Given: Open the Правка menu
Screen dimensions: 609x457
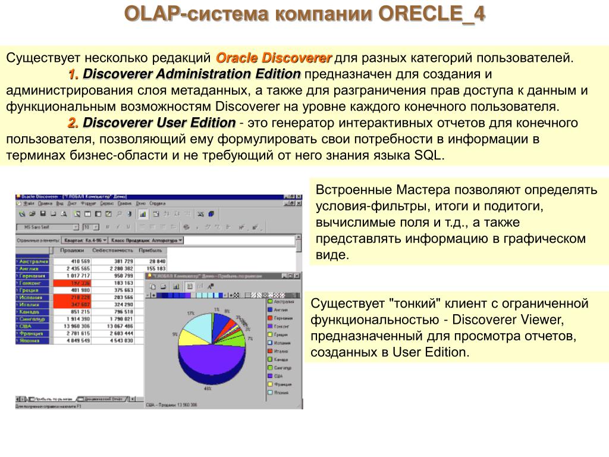Looking at the screenshot, I should pos(45,204).
